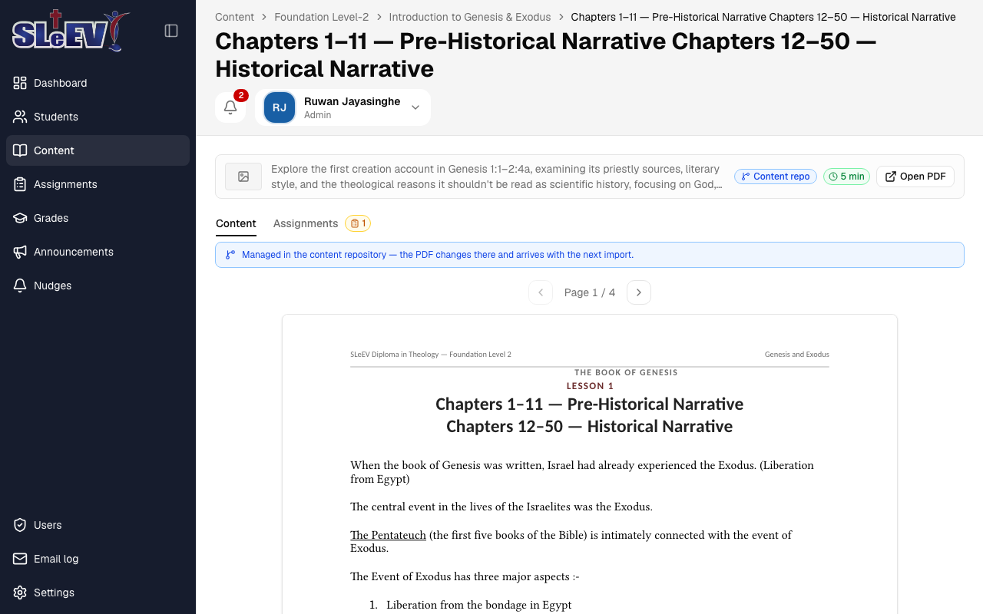Image resolution: width=983 pixels, height=614 pixels.
Task: Select Content in the sidebar
Action: tap(98, 150)
